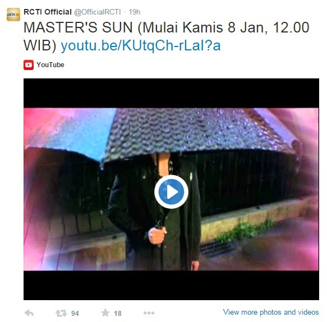Viewport: 327px width, 322px height.
Task: Click the black bar below video frame
Action: tap(171, 285)
